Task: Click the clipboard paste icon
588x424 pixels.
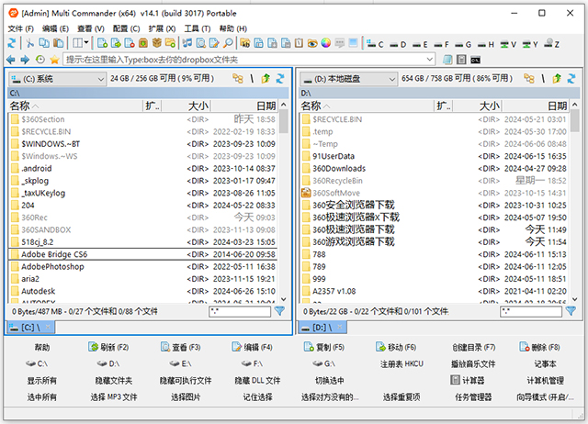Action: tap(58, 43)
